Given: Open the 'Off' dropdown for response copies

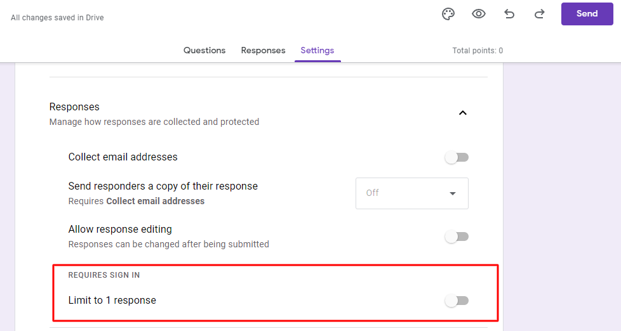Looking at the screenshot, I should coord(412,193).
